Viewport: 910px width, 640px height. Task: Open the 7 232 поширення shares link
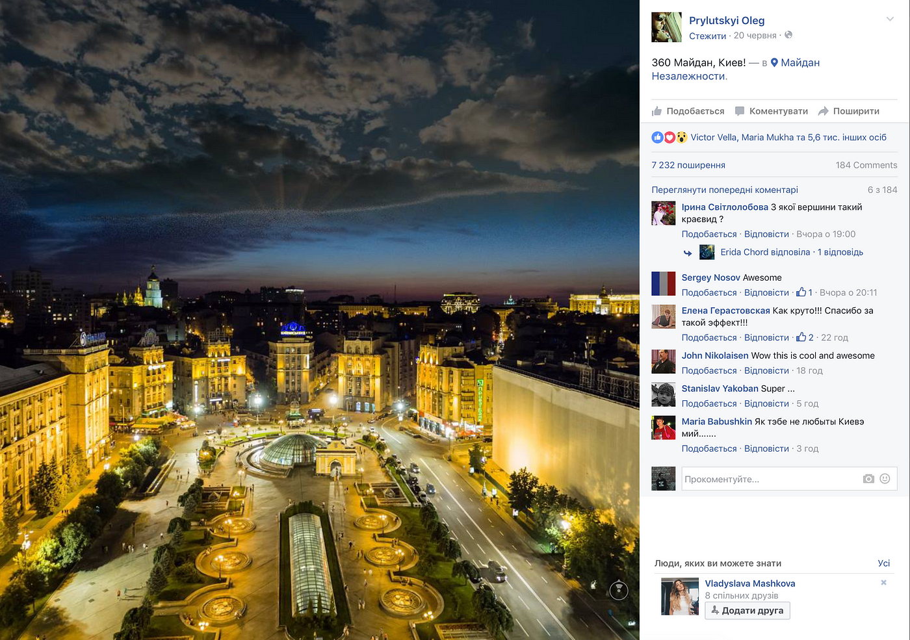(x=688, y=165)
